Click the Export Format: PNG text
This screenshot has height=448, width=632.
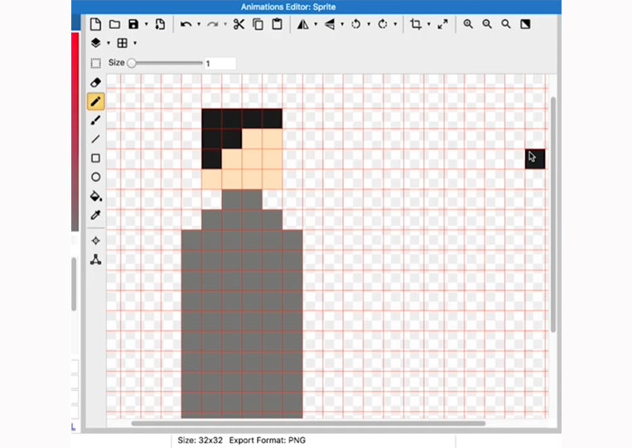pos(268,441)
